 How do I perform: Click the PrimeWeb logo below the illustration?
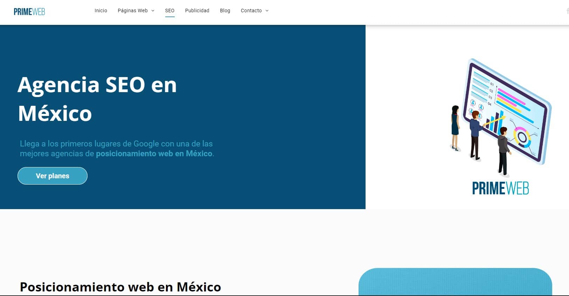[x=501, y=188]
